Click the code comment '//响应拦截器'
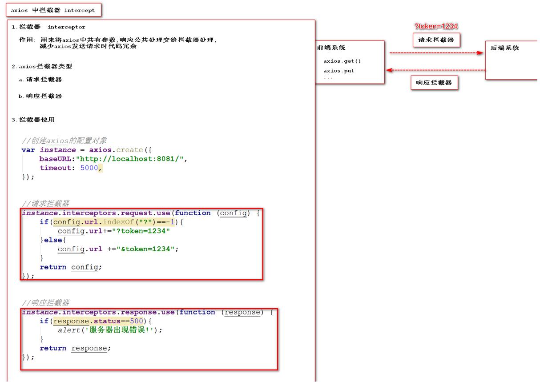The height and width of the screenshot is (382, 540). click(45, 303)
